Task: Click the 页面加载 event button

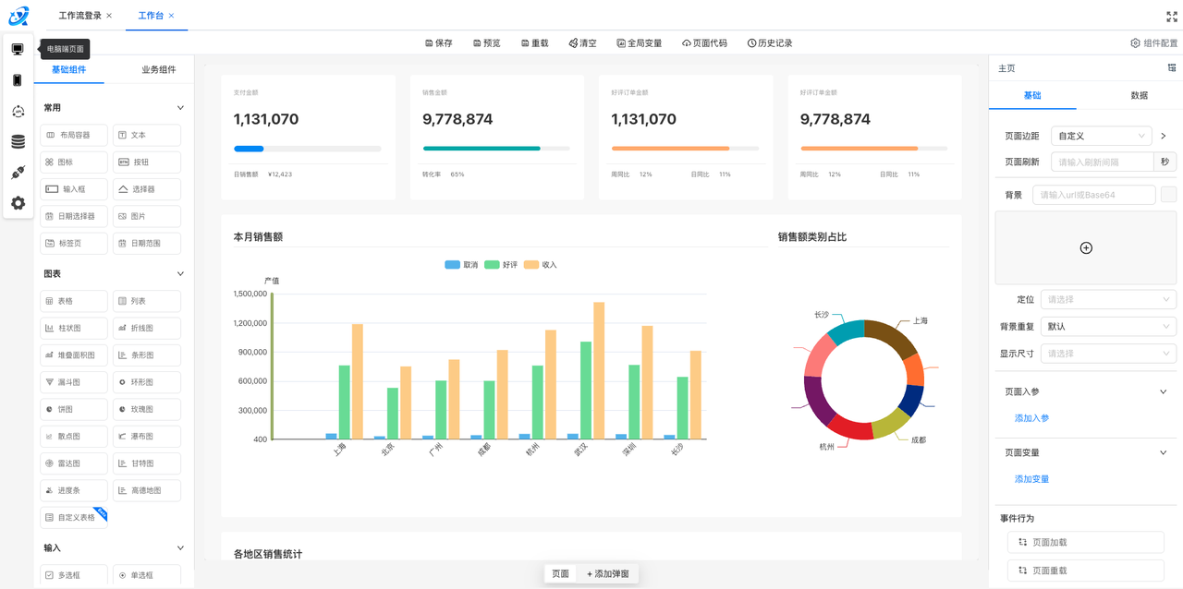Action: (x=1085, y=543)
